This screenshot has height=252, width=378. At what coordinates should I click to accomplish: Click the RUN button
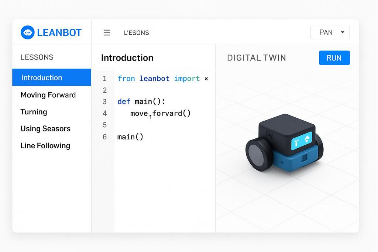click(x=334, y=58)
